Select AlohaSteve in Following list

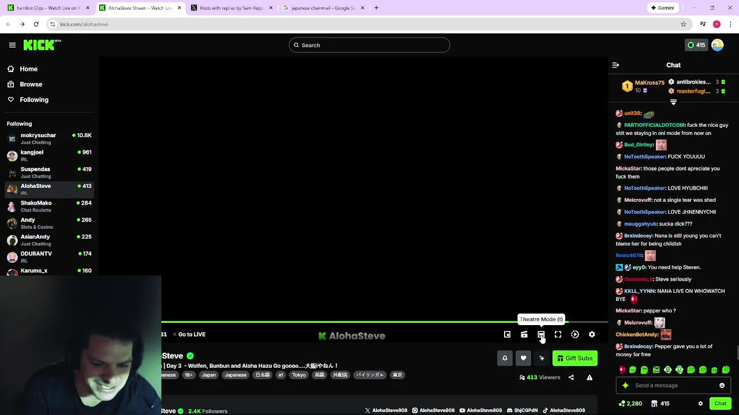48,189
